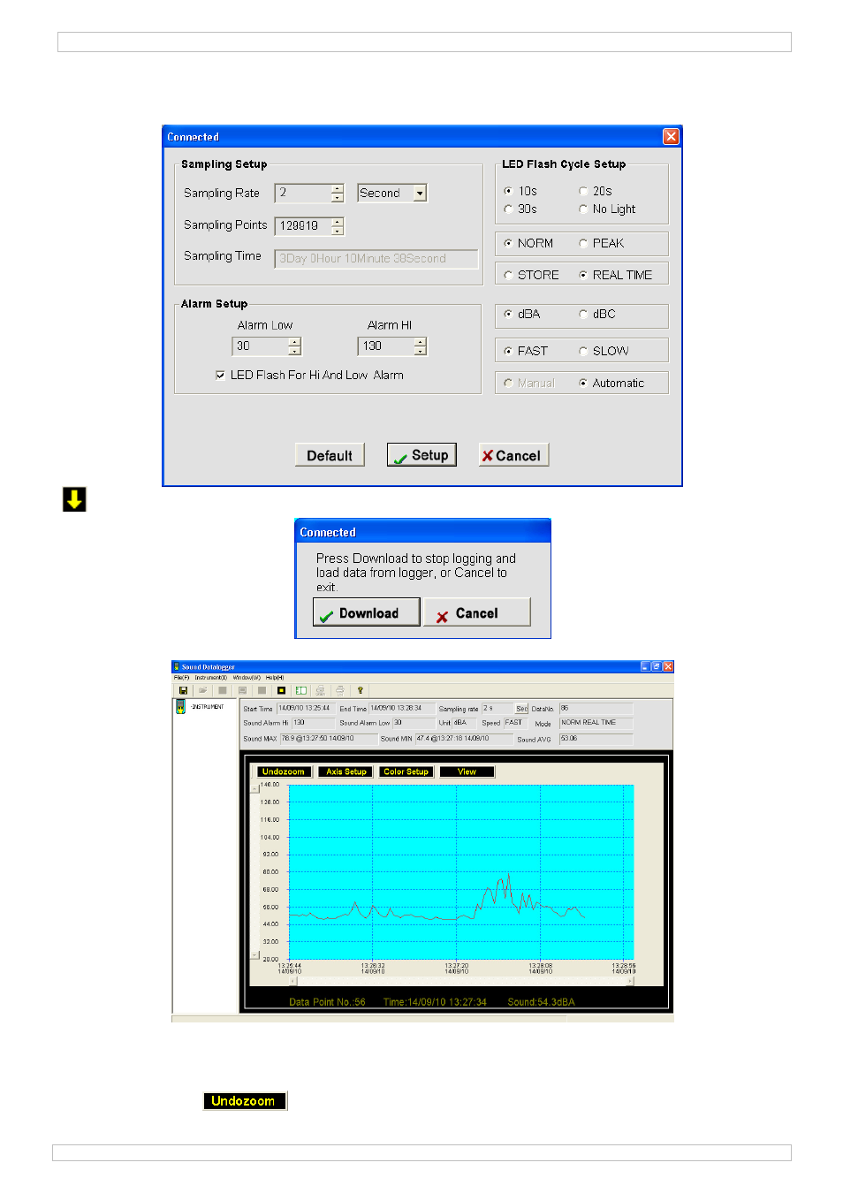Image resolution: width=843 pixels, height=1193 pixels.
Task: Click the Help question mark toolbar icon
Action: pos(360,690)
